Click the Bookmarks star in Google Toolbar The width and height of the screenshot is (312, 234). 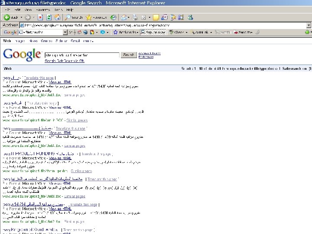115,32
